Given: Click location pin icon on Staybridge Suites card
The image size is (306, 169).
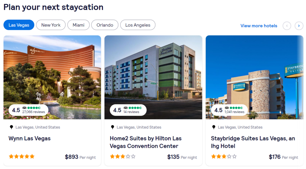Looking at the screenshot, I should (x=214, y=127).
